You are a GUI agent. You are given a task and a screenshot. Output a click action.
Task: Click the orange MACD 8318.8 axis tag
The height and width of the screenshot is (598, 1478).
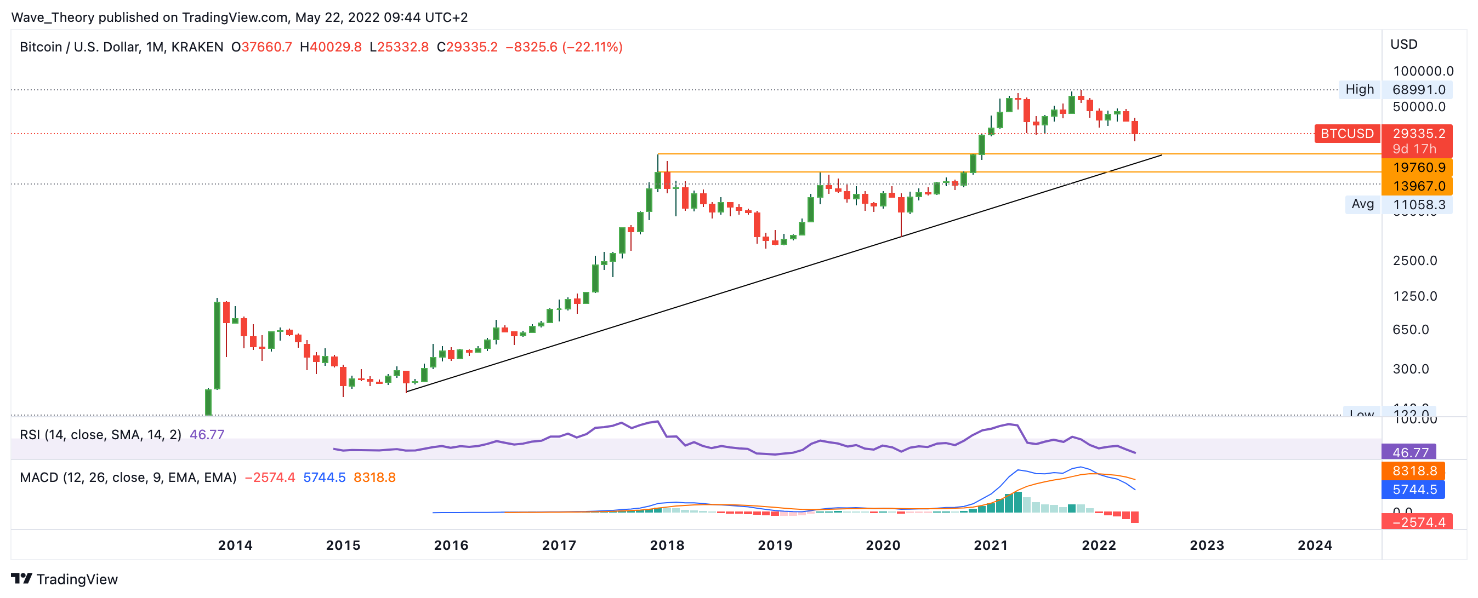(1413, 471)
